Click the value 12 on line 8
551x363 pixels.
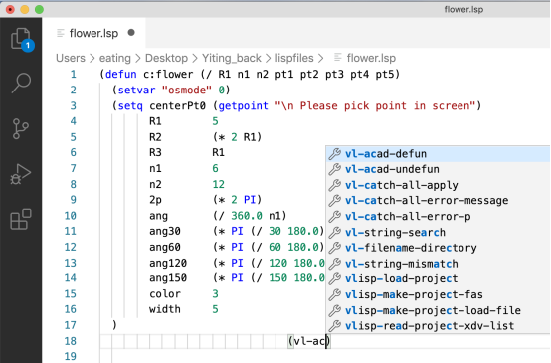218,184
